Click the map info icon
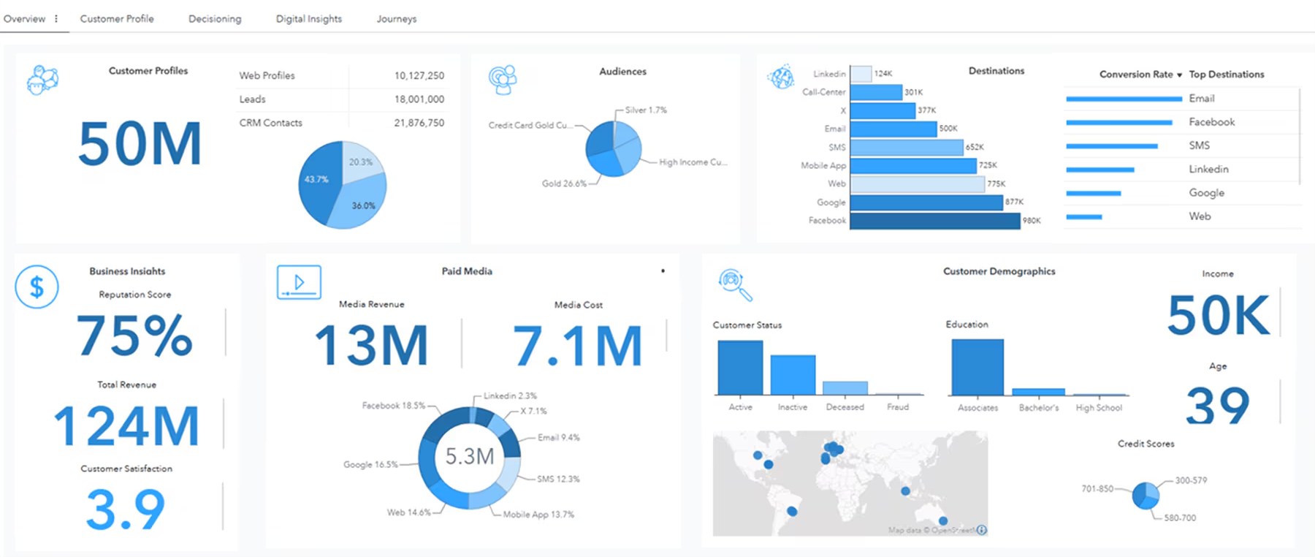 pyautogui.click(x=982, y=530)
